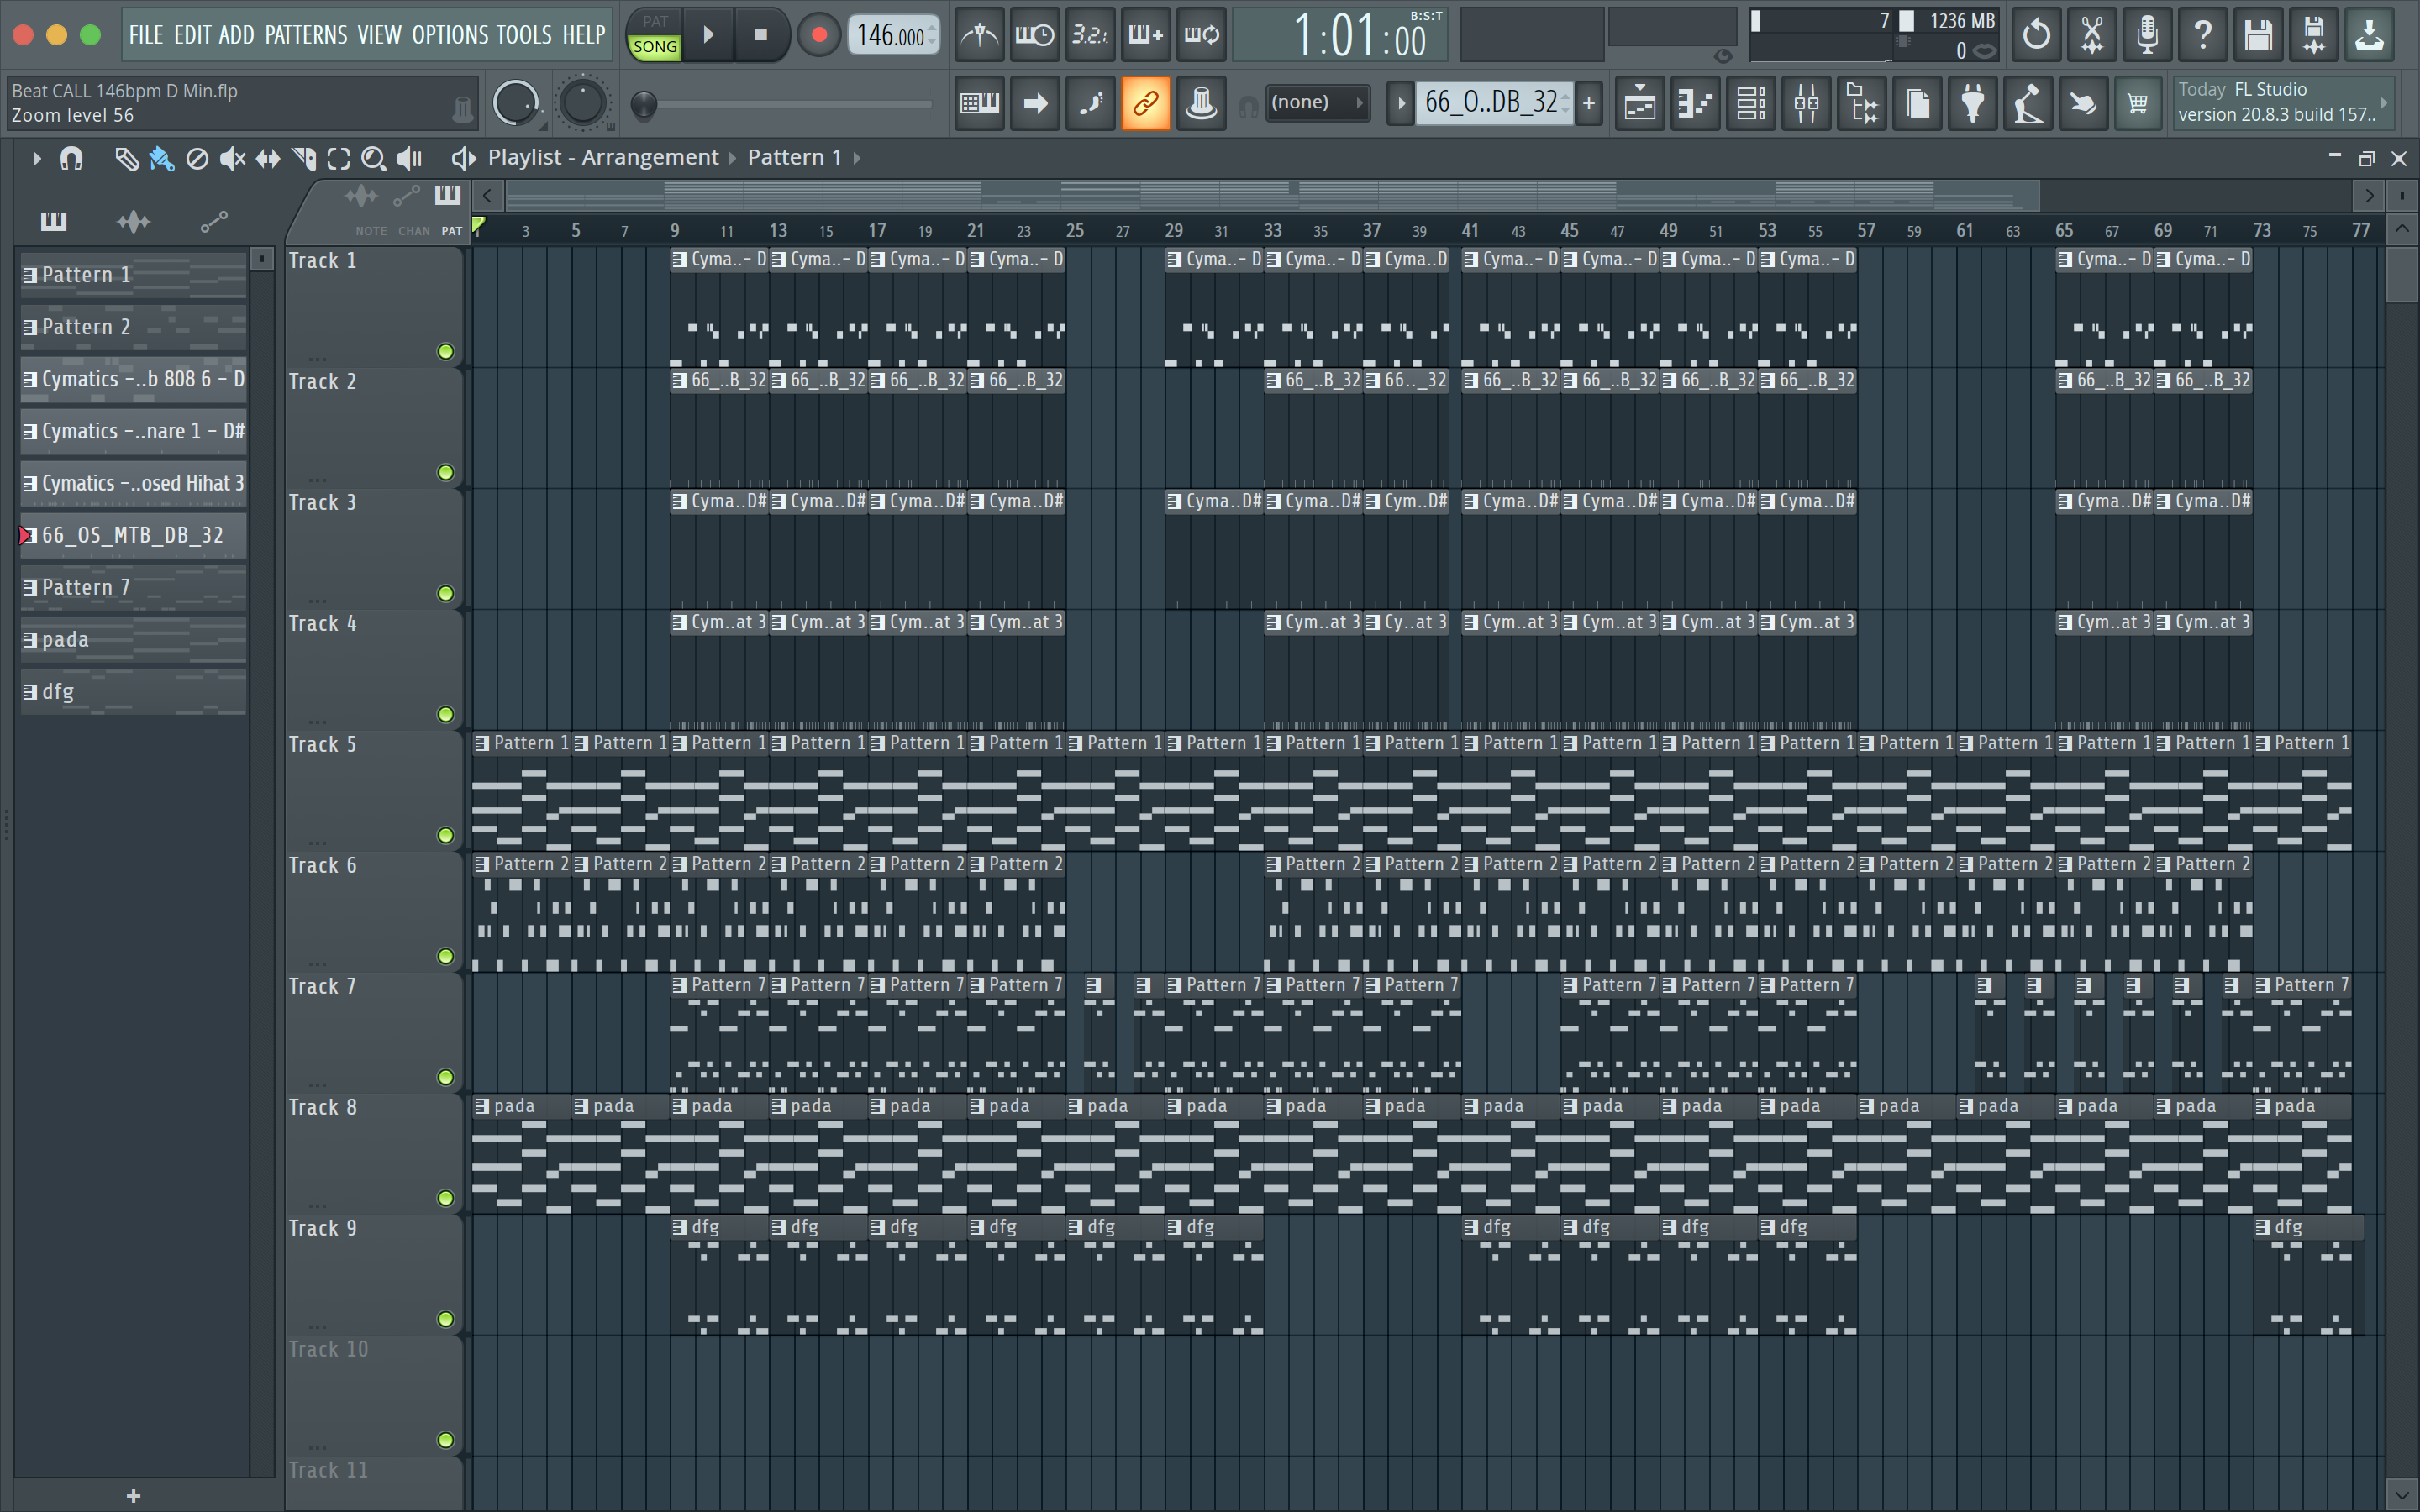This screenshot has height=1512, width=2420.
Task: Open the content library cart icon
Action: [x=2138, y=102]
